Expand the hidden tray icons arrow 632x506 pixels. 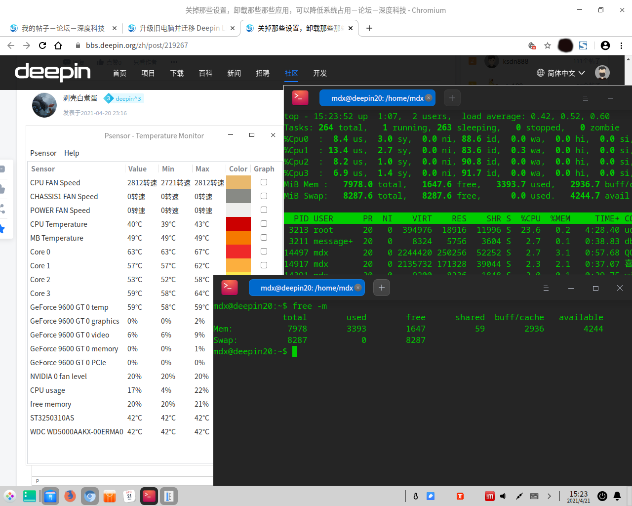549,496
